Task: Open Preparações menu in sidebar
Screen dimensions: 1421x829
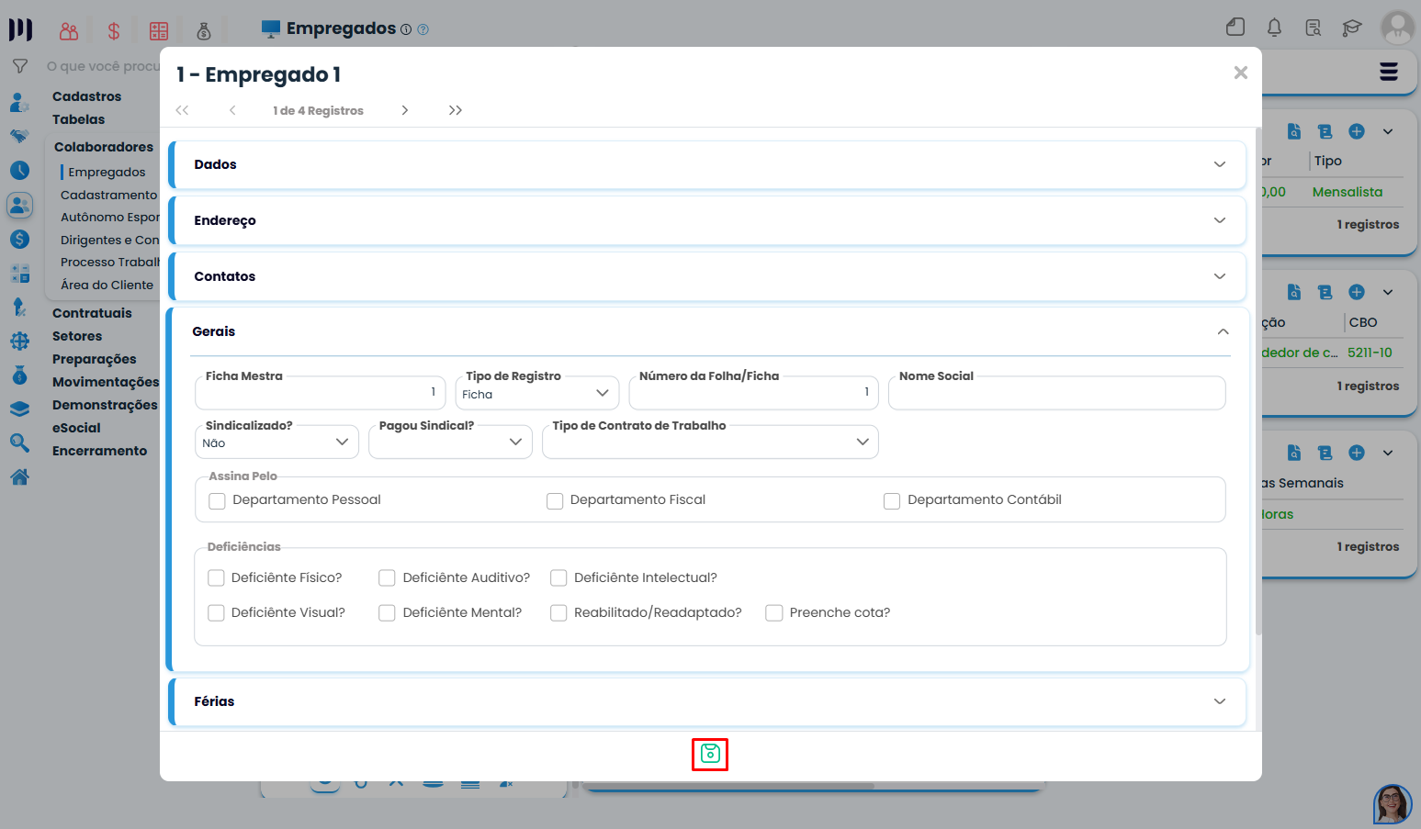Action: (94, 359)
